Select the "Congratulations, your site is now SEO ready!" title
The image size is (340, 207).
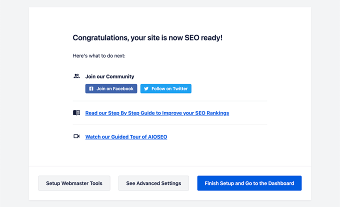pyautogui.click(x=147, y=38)
